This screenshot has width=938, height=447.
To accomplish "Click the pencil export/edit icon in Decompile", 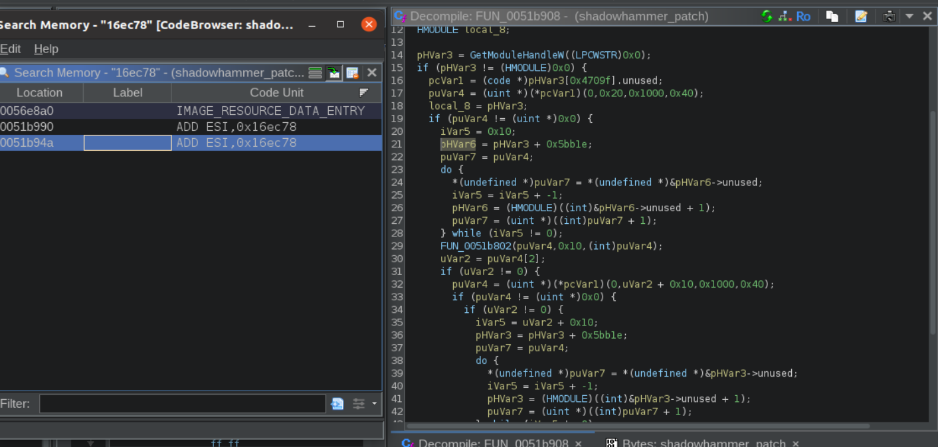I will [861, 17].
